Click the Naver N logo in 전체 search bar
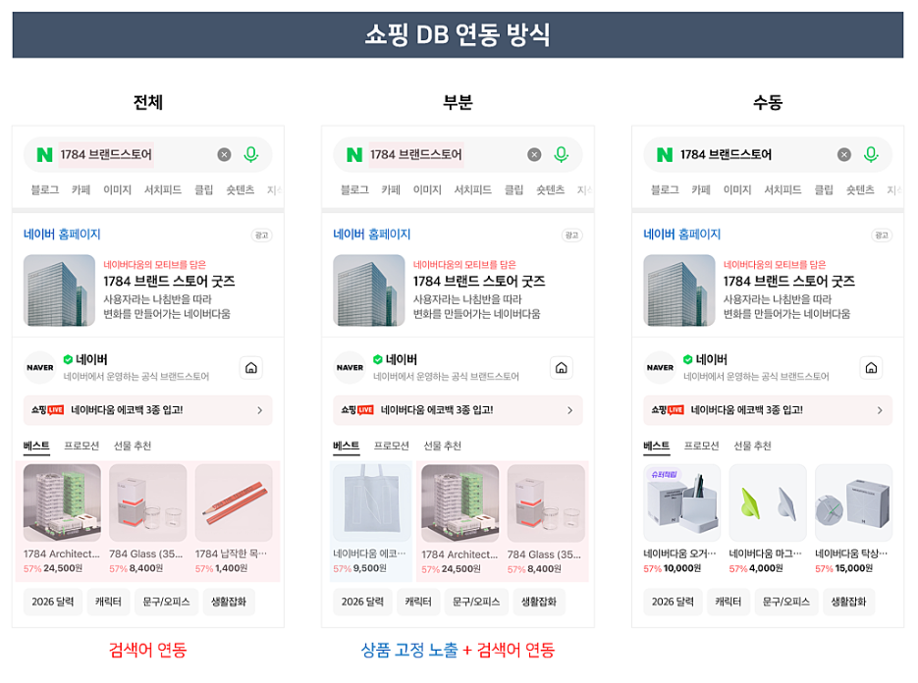Screen dimensions: 918x683 pos(44,155)
